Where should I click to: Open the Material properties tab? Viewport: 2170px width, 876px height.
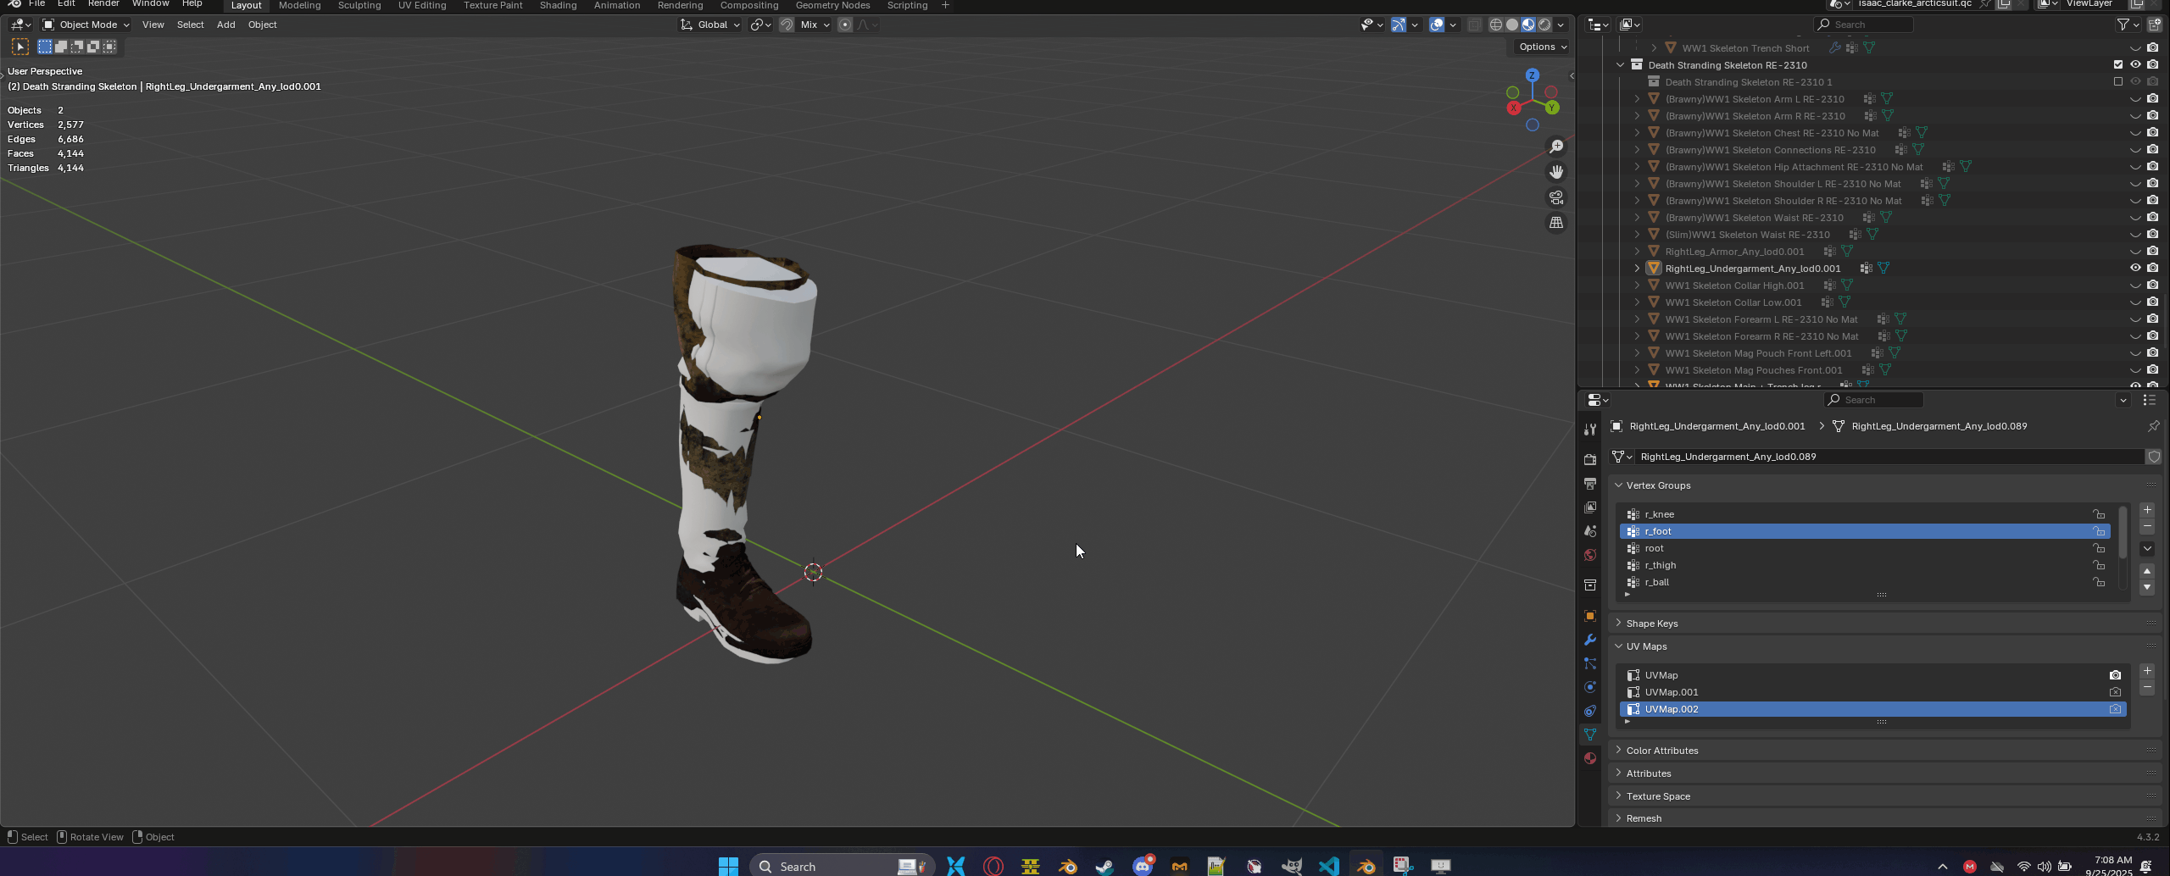pyautogui.click(x=1590, y=758)
